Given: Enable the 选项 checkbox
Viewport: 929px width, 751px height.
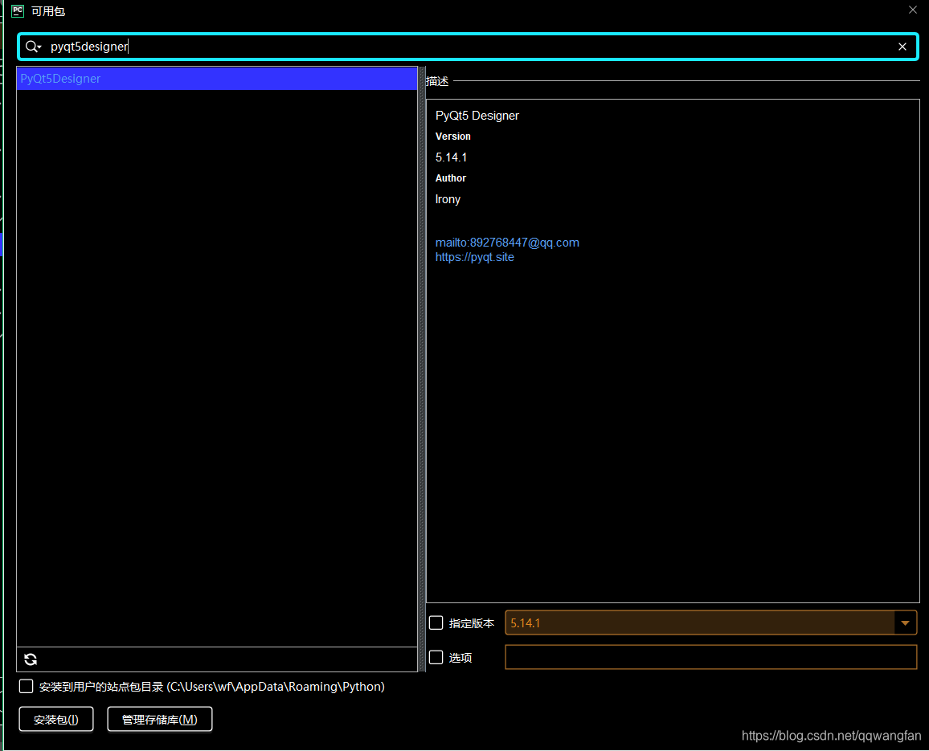Looking at the screenshot, I should pos(436,657).
